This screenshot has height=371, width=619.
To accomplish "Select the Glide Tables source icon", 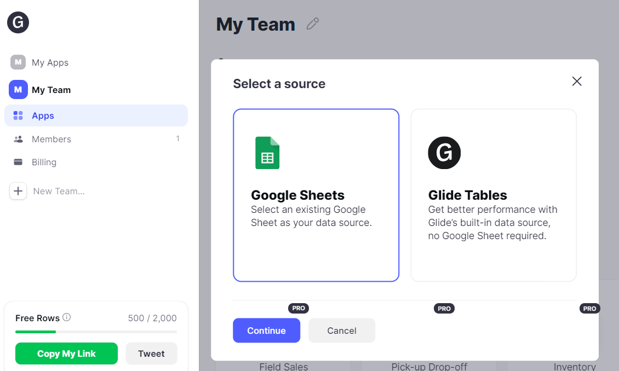I will pyautogui.click(x=444, y=153).
